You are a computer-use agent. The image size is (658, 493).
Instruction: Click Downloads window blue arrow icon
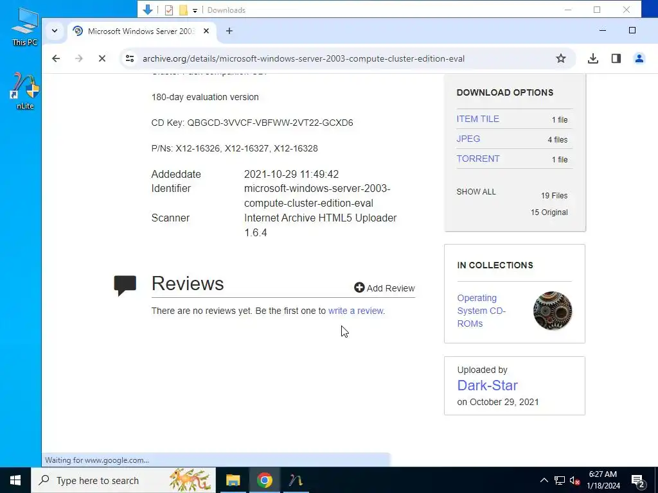[148, 10]
